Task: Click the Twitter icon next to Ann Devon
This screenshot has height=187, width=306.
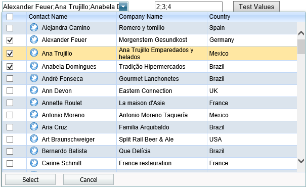Action: 34,90
